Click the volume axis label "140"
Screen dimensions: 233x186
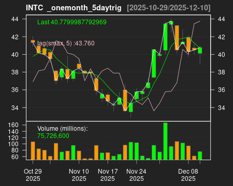(13, 131)
